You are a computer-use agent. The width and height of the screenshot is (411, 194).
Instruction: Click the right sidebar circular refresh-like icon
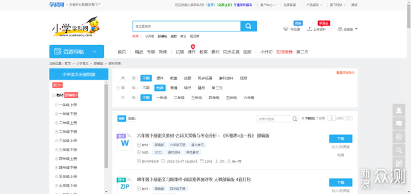click(x=399, y=137)
